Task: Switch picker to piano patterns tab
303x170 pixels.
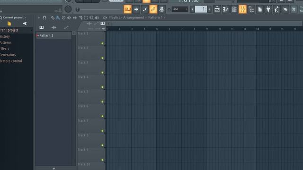Action: coord(42,27)
